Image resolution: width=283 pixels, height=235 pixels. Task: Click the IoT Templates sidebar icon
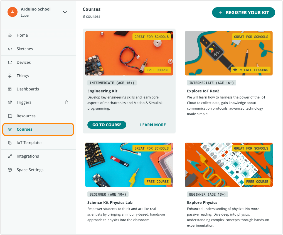tap(10, 142)
